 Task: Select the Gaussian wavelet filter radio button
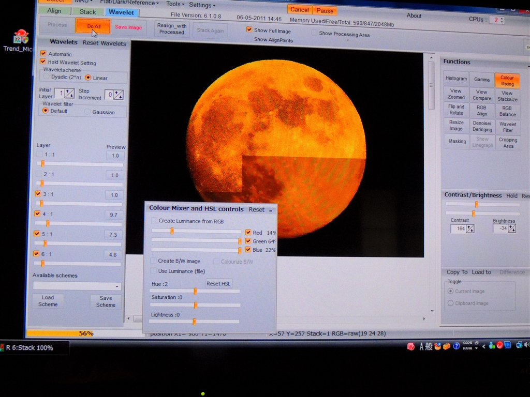(87, 112)
